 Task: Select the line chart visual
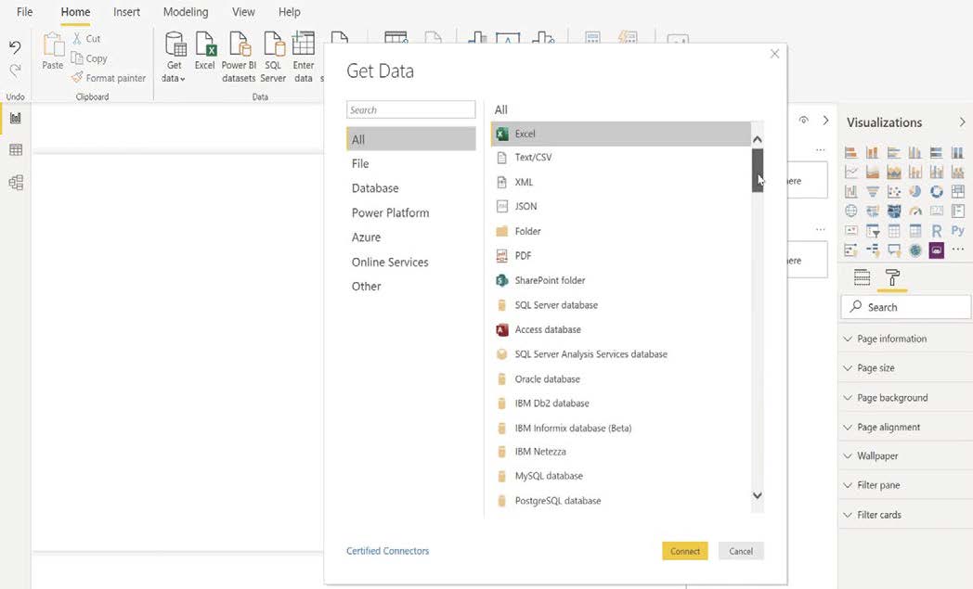click(851, 172)
